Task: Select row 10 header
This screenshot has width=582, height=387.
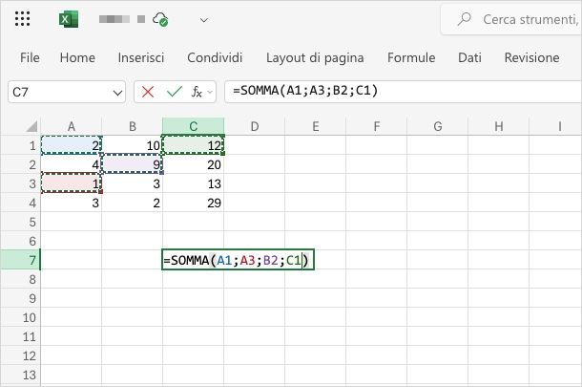Action: click(20, 317)
